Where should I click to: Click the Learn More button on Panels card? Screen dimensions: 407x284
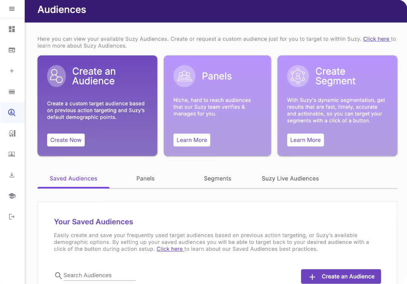[x=191, y=140]
